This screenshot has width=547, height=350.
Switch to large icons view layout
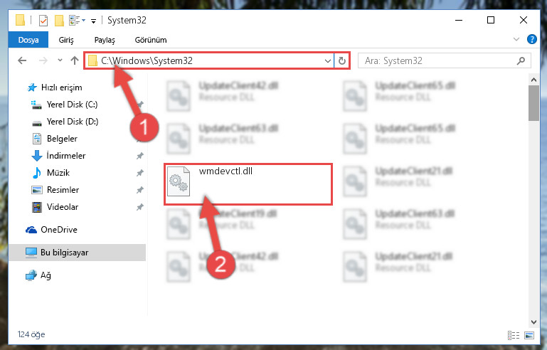[x=529, y=335]
